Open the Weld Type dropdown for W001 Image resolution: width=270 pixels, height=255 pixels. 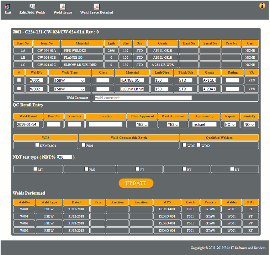(69, 80)
